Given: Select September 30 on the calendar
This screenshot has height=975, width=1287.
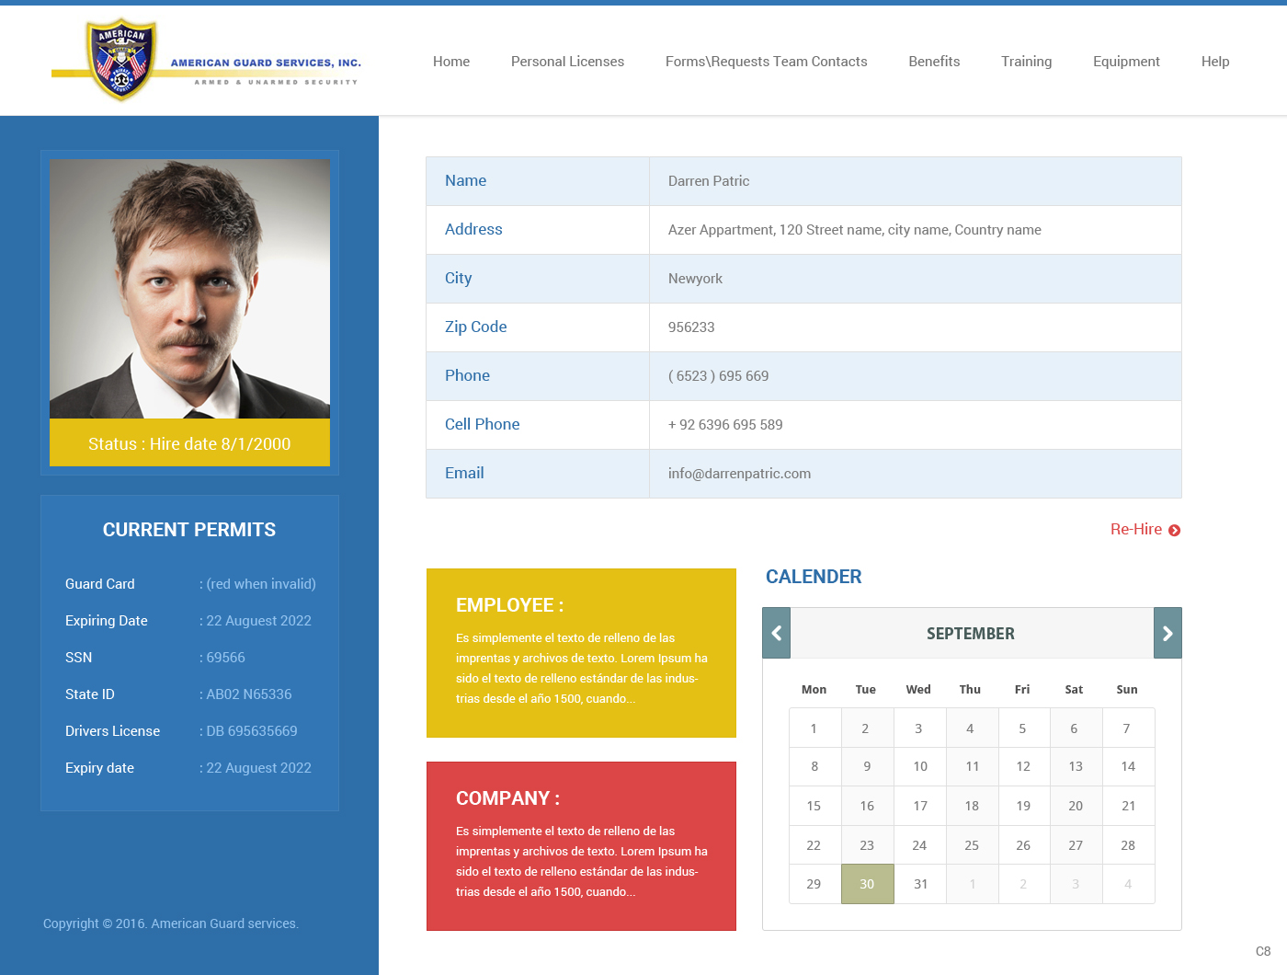Looking at the screenshot, I should pos(867,883).
